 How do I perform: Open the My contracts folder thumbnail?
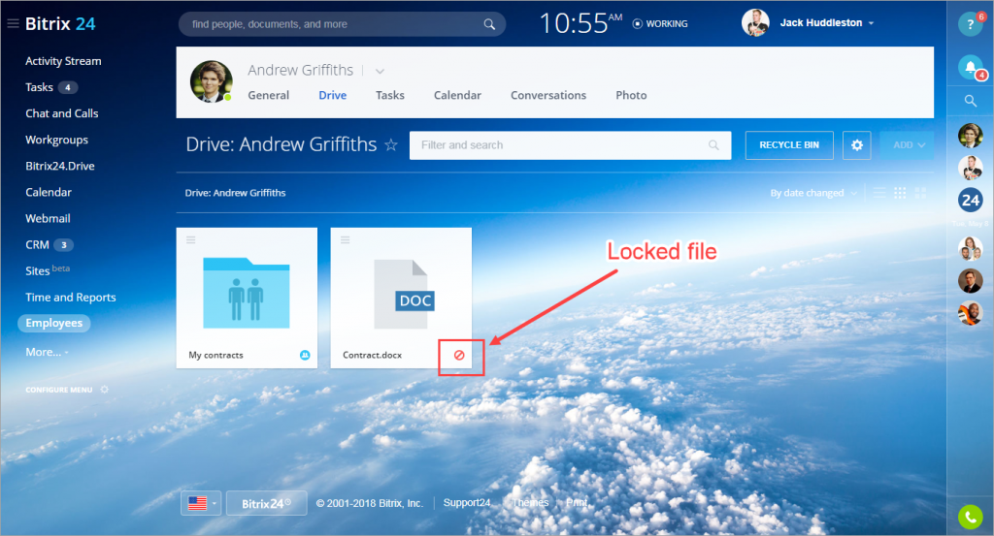point(246,293)
